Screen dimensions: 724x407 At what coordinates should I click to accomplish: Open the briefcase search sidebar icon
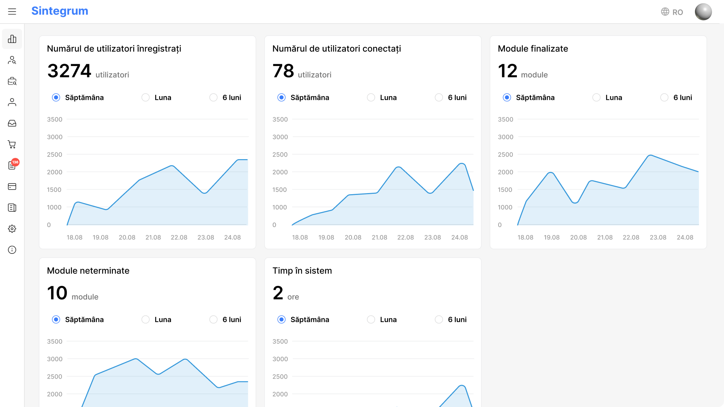[x=12, y=81]
